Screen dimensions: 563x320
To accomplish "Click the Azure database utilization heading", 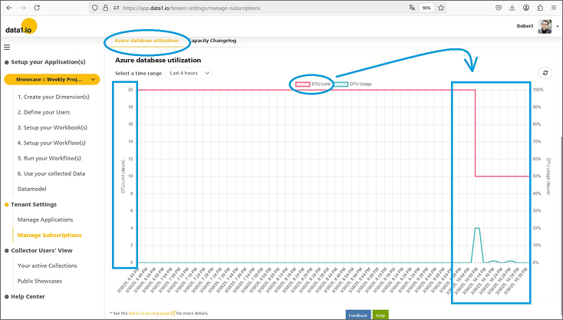I will click(x=158, y=60).
